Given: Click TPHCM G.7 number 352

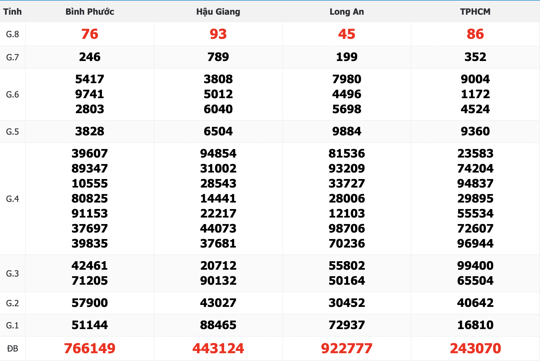Looking at the screenshot, I should point(475,57).
